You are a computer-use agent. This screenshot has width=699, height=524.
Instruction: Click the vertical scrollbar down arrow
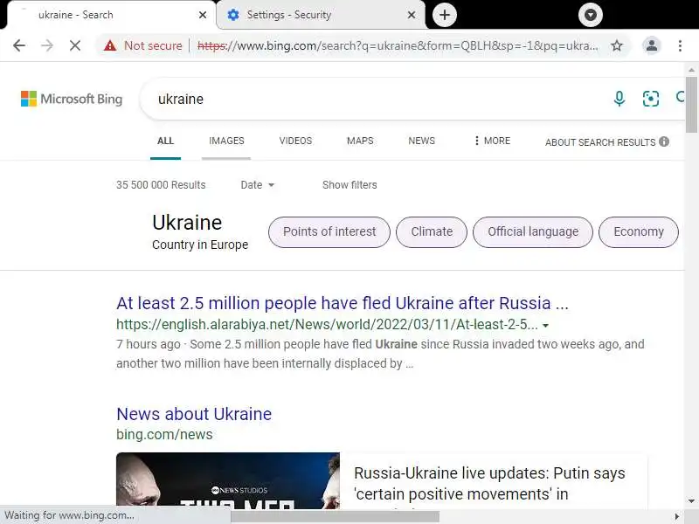tap(691, 501)
